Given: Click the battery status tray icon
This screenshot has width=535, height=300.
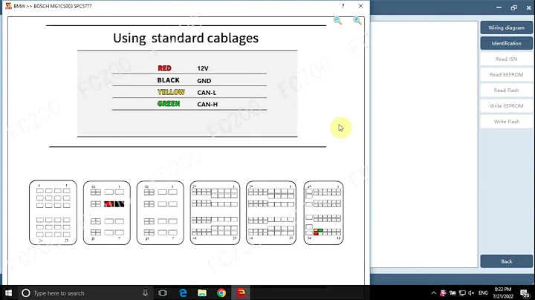Looking at the screenshot, I should [453, 293].
